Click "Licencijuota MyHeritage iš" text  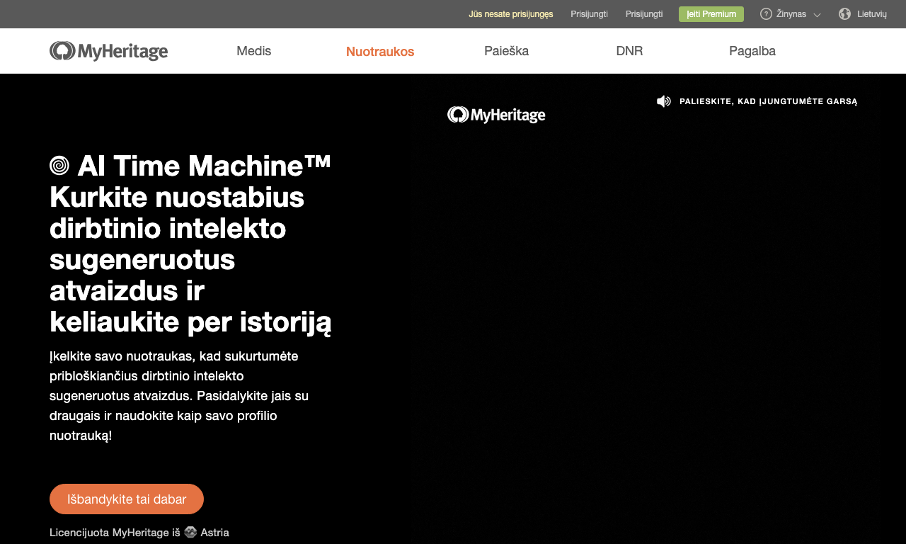pyautogui.click(x=115, y=532)
